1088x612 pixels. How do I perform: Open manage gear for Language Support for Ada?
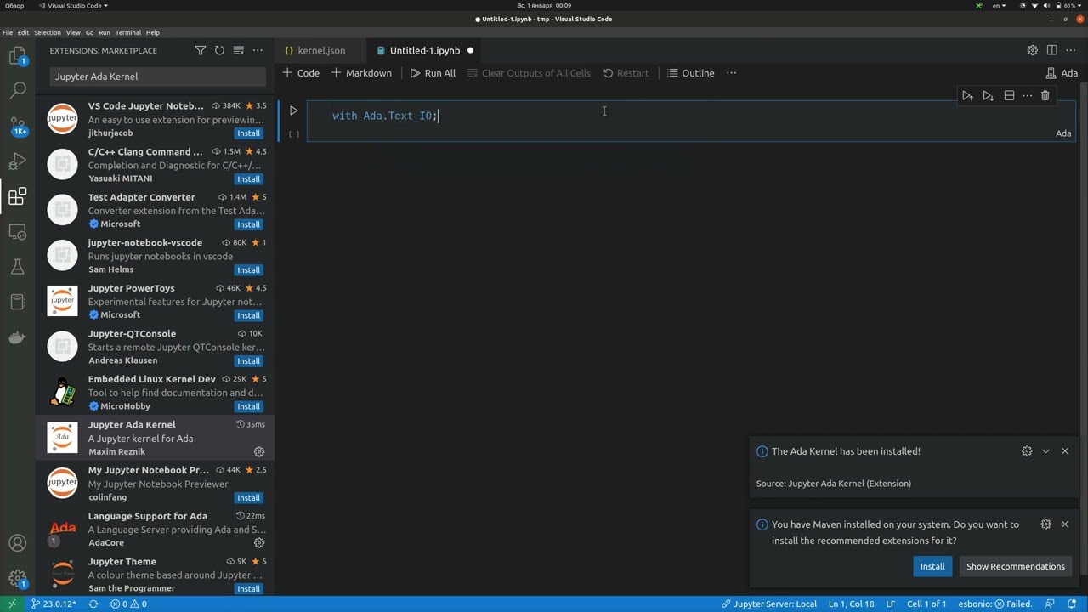coord(259,543)
